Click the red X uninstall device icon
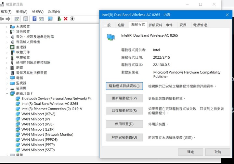Viewport: 234px width, 164px height. click(66, 19)
